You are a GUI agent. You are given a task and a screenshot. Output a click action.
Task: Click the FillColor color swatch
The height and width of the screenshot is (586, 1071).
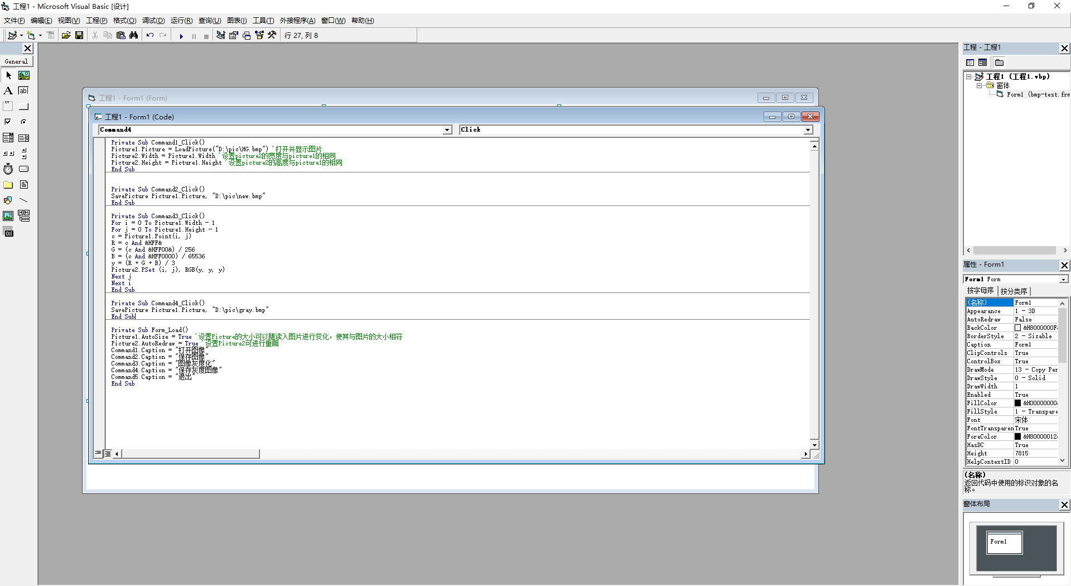click(1017, 403)
